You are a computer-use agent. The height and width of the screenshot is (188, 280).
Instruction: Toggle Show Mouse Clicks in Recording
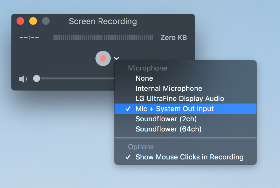(x=185, y=157)
